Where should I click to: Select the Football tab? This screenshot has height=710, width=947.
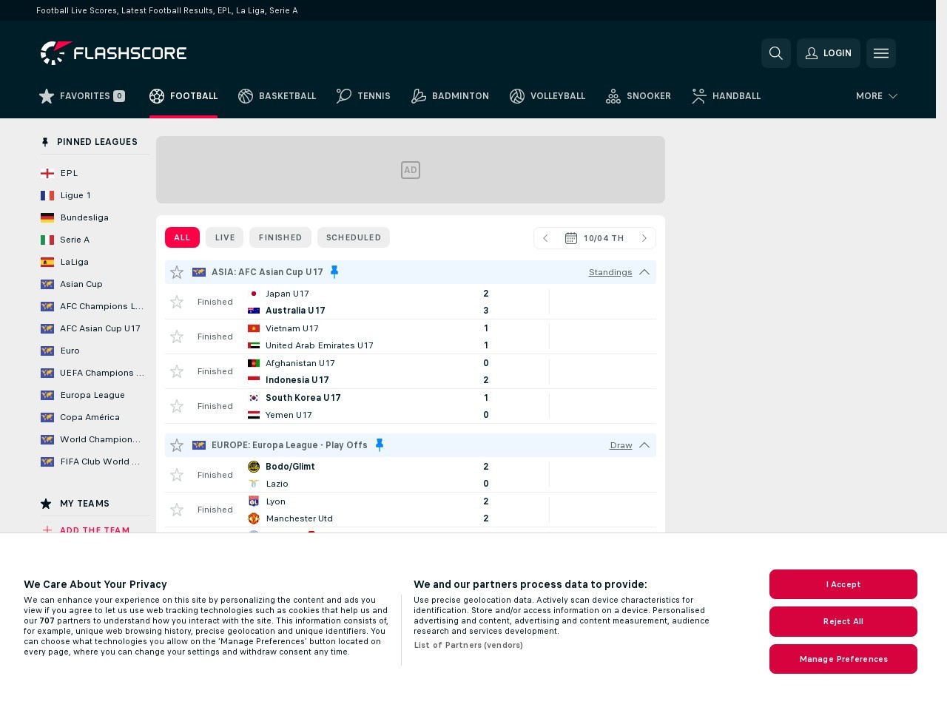tap(183, 96)
